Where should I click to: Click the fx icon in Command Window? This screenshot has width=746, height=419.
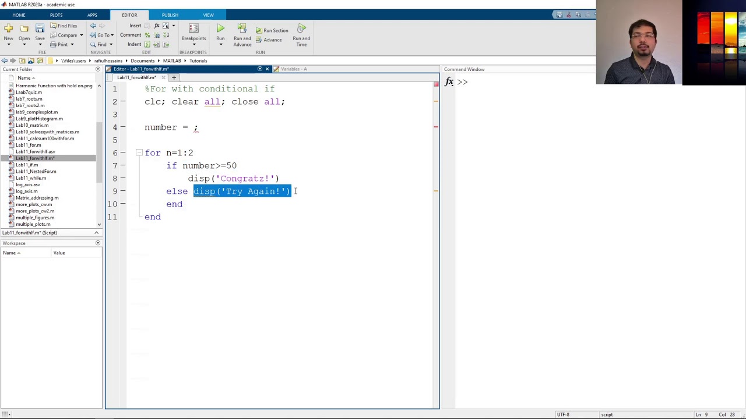click(449, 82)
